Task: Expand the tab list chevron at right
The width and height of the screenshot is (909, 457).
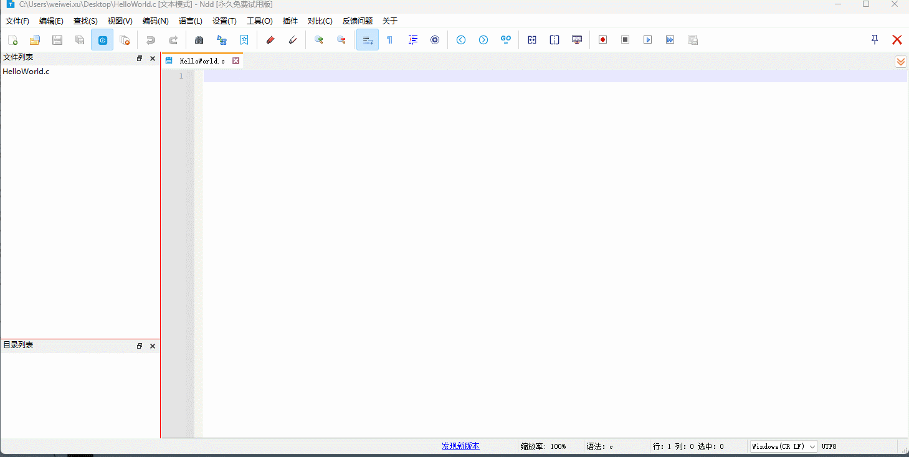Action: (901, 62)
